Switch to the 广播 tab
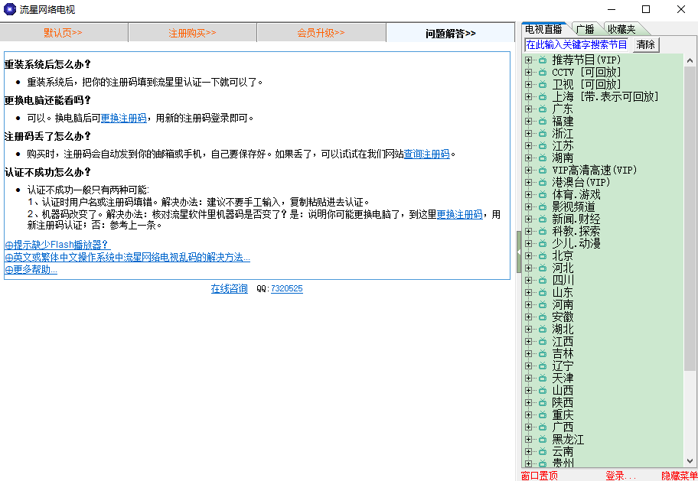The image size is (698, 481). pos(585,29)
